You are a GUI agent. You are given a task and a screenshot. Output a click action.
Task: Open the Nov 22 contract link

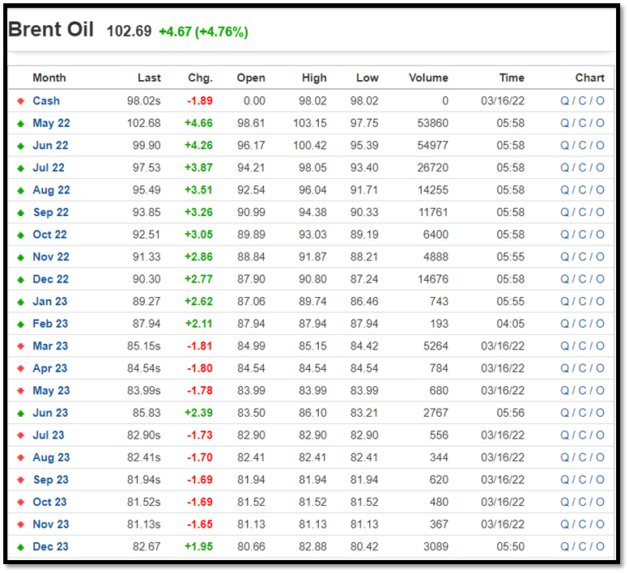coord(51,257)
